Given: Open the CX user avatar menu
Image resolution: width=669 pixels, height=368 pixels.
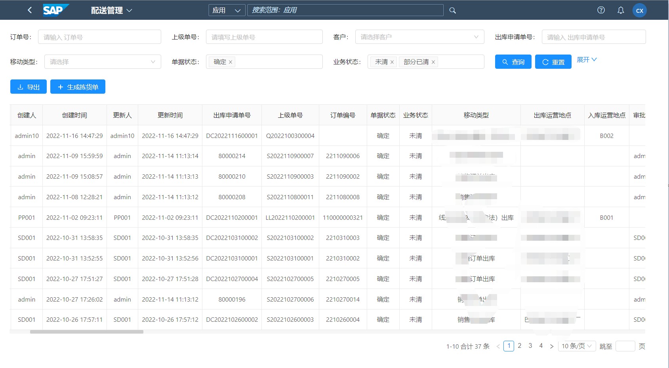Looking at the screenshot, I should (640, 11).
